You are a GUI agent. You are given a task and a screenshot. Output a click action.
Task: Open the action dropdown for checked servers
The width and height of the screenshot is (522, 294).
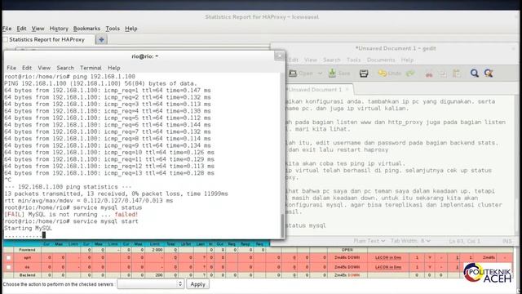(x=150, y=284)
